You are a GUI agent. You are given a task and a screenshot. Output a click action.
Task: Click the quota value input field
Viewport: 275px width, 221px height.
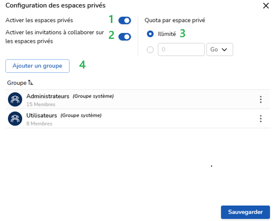coord(181,50)
